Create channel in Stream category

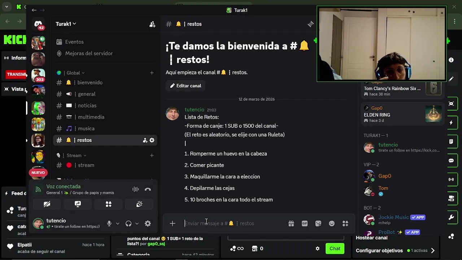[x=152, y=156]
